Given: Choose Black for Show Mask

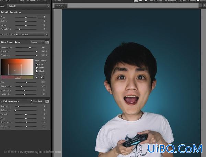Looking at the screenshot, I should [x=37, y=71].
